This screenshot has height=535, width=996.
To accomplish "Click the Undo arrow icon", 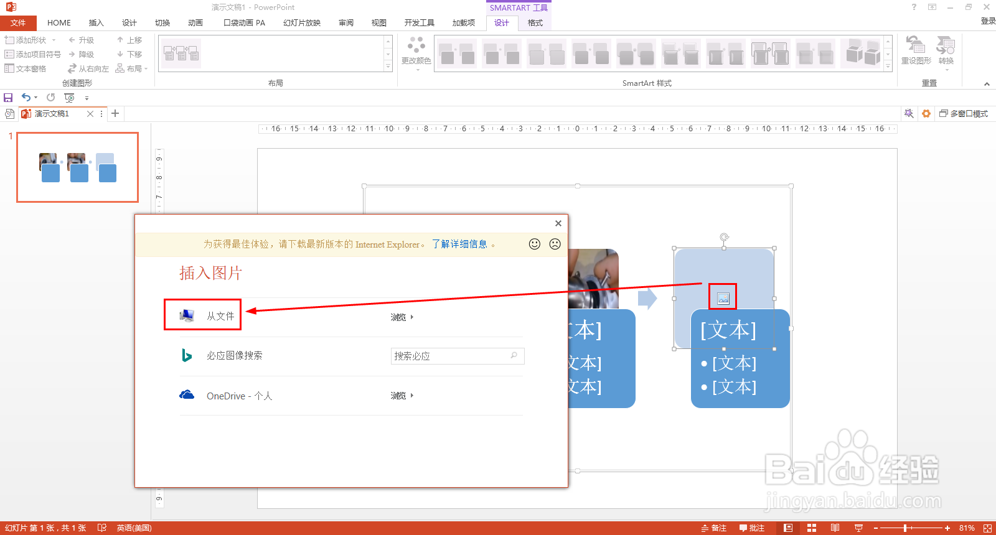I will tap(26, 97).
